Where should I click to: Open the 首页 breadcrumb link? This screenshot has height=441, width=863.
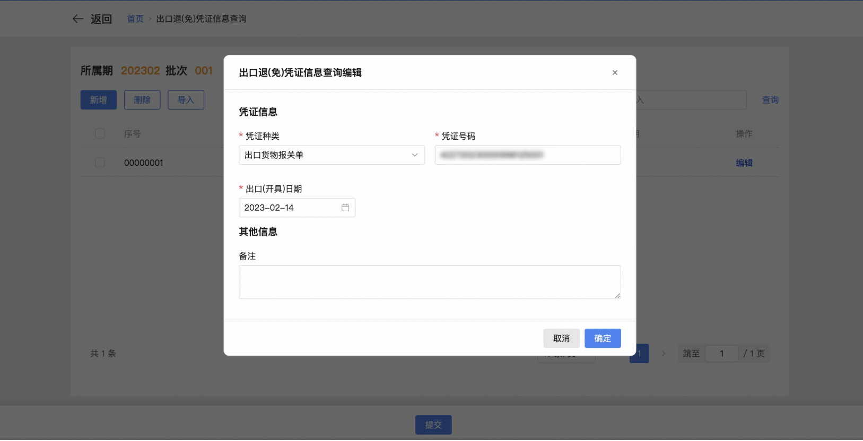point(135,19)
